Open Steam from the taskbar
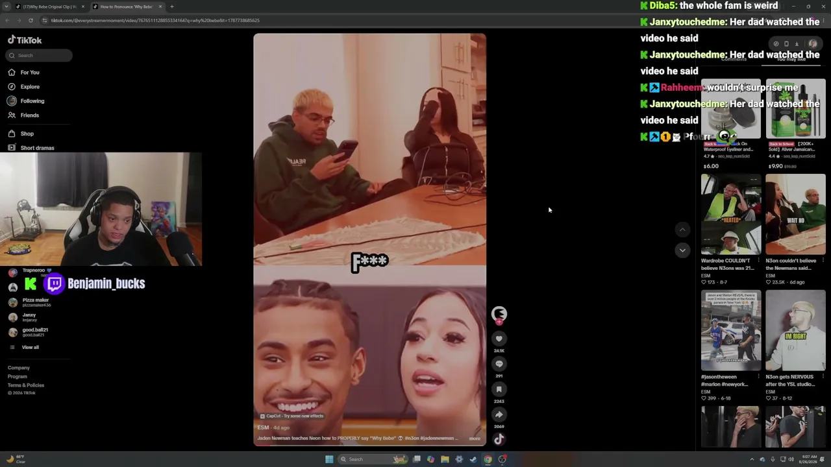This screenshot has height=467, width=831. pos(473,459)
